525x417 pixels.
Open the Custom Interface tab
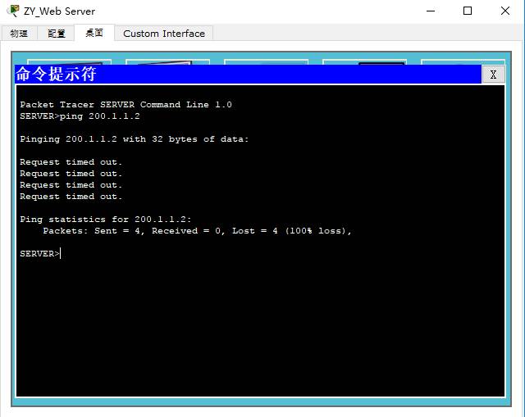(164, 34)
